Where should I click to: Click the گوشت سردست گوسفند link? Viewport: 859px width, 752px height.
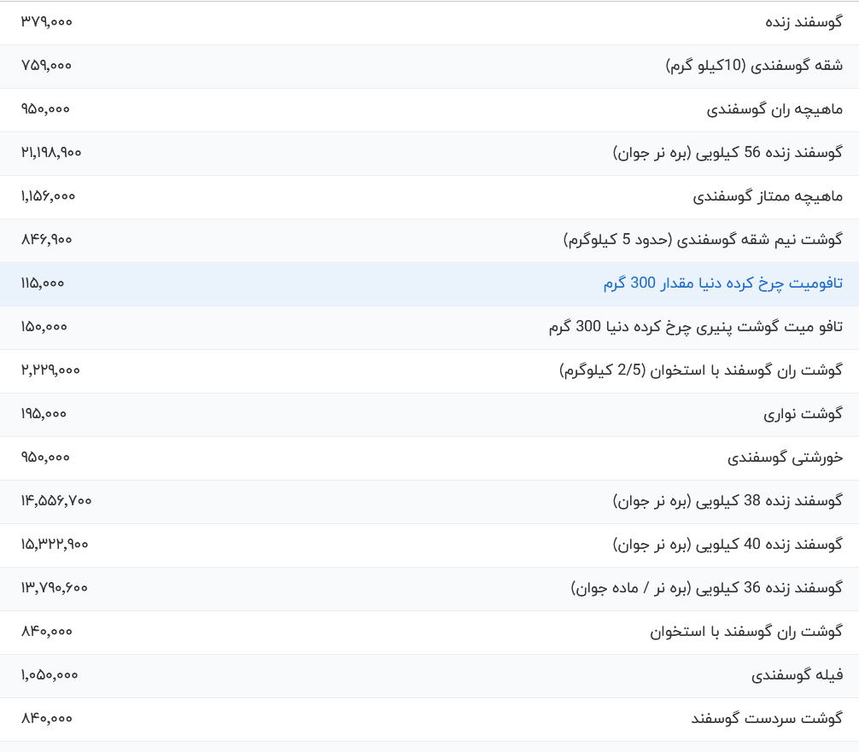(767, 719)
